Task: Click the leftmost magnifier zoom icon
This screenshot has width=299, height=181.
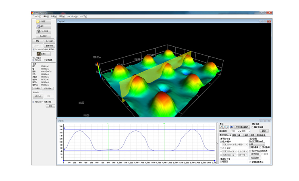Action: tap(221, 127)
